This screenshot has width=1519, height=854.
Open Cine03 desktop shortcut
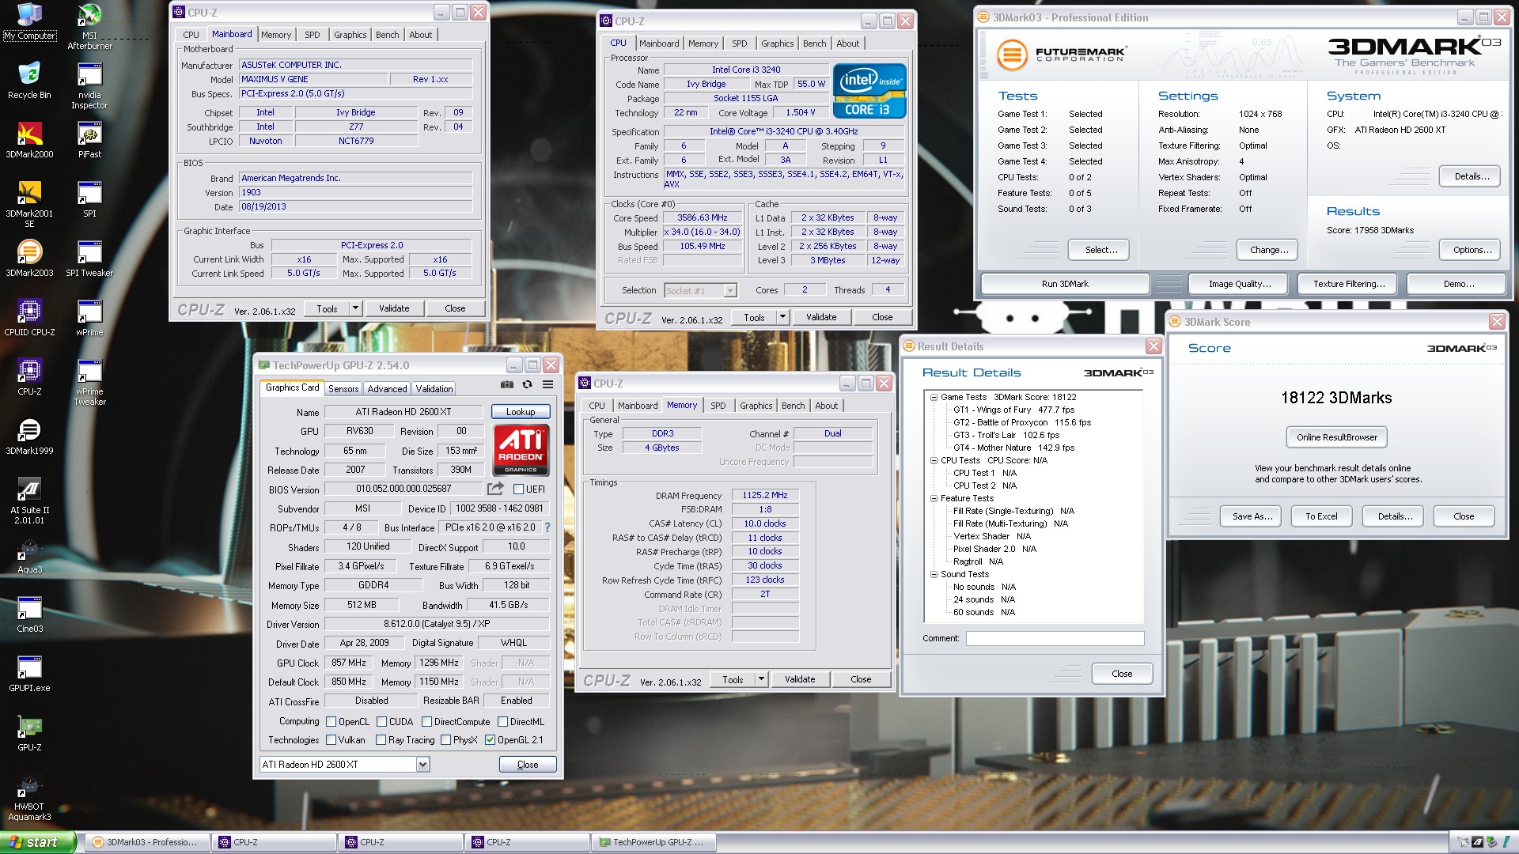(x=29, y=614)
